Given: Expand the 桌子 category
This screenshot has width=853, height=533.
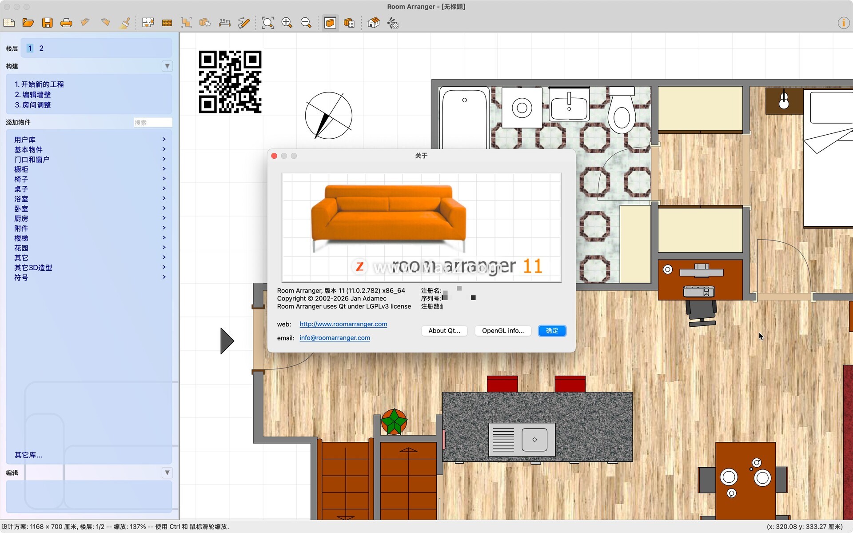Looking at the screenshot, I should pos(90,189).
